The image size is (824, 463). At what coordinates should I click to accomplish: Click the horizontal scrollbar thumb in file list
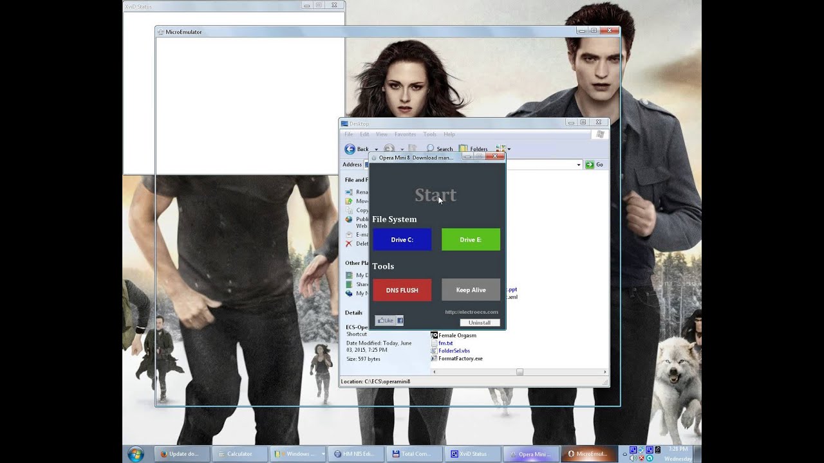point(520,372)
